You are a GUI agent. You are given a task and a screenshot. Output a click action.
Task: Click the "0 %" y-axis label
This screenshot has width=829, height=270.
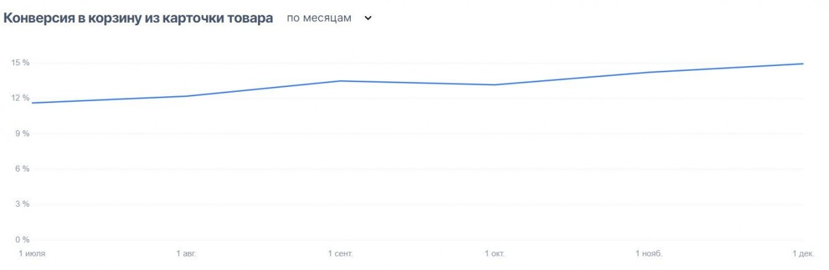point(22,240)
